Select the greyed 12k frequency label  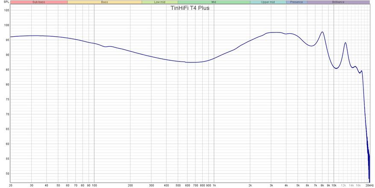(x=343, y=185)
